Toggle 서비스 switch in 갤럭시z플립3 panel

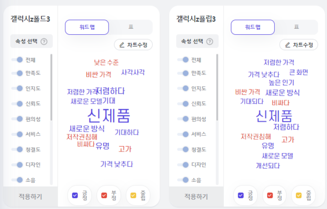click(x=183, y=134)
